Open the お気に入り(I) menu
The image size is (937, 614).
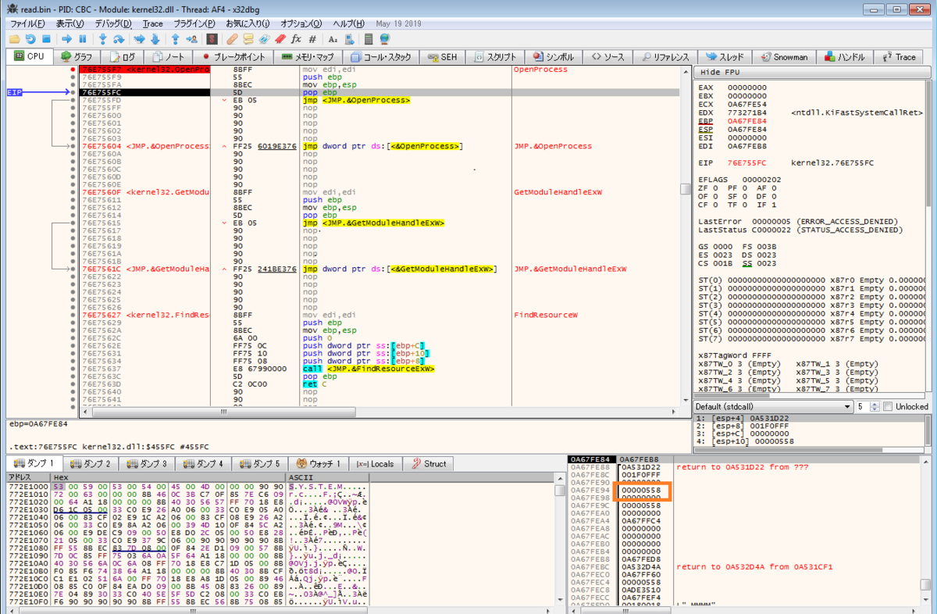tap(248, 23)
